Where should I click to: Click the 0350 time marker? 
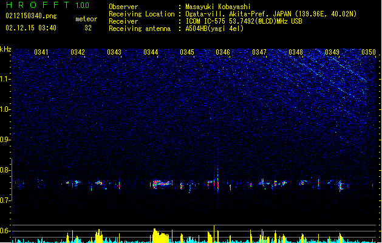pyautogui.click(x=369, y=52)
